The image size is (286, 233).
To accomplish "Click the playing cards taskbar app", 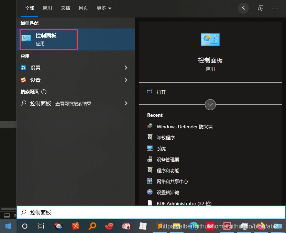I will [x=126, y=226].
